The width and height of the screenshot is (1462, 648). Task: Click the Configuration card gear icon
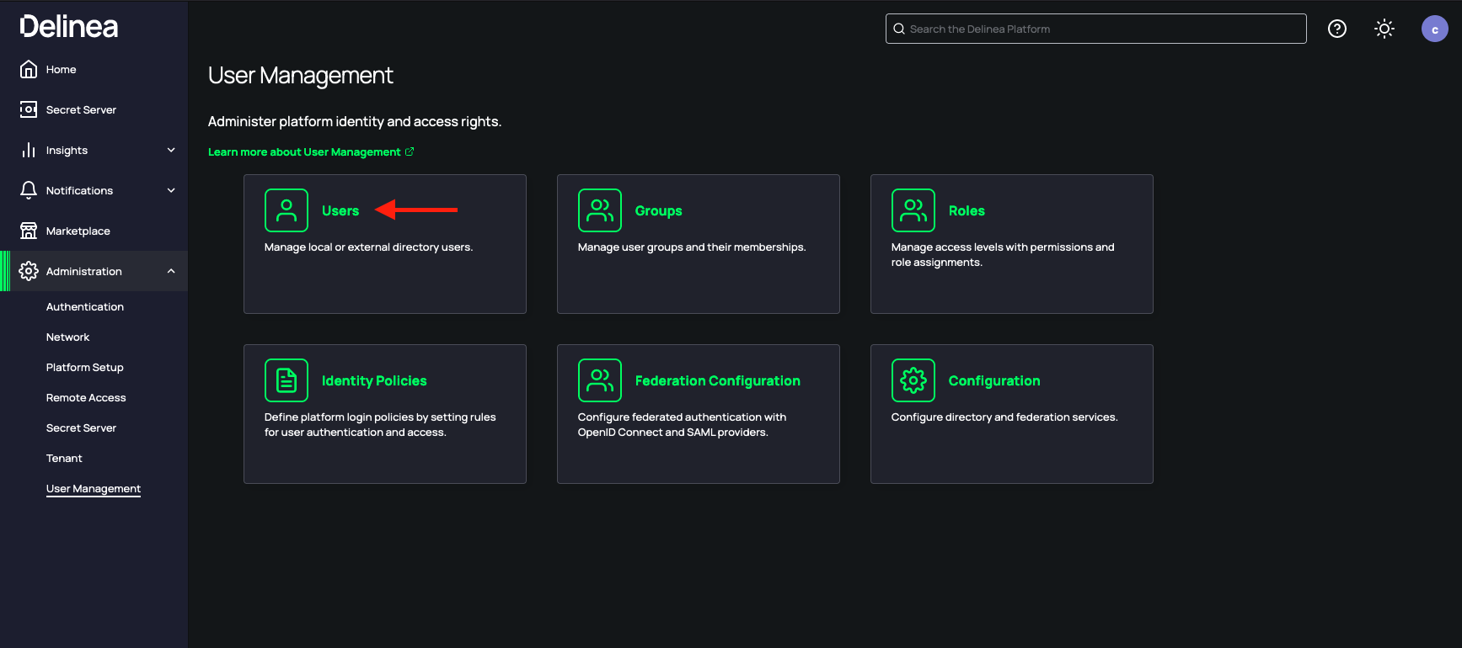coord(913,380)
